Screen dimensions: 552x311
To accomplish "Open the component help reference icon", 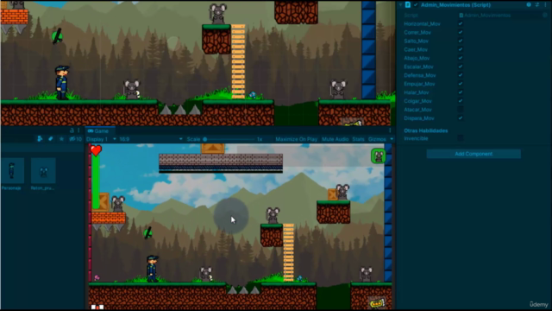I will click(x=529, y=5).
